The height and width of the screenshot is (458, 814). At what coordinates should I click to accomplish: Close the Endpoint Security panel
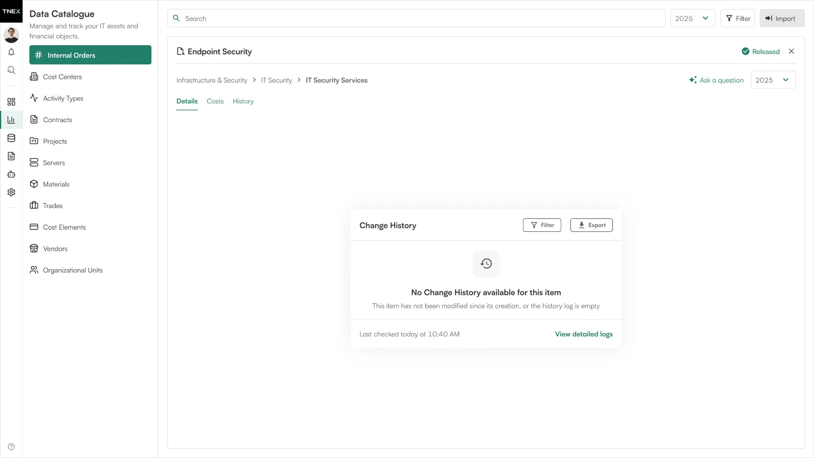791,51
